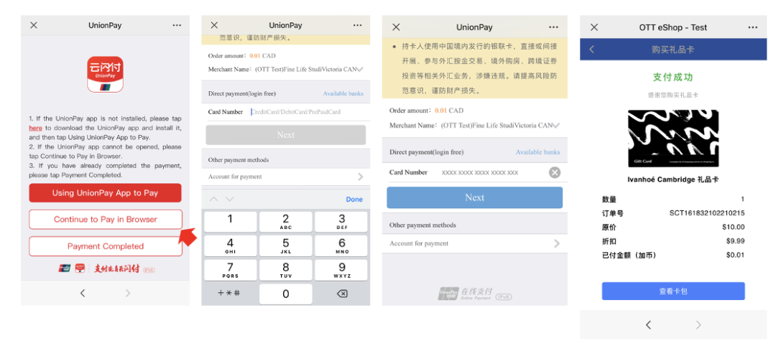
Task: Go back using first screen's bottom arrow
Action: click(82, 293)
